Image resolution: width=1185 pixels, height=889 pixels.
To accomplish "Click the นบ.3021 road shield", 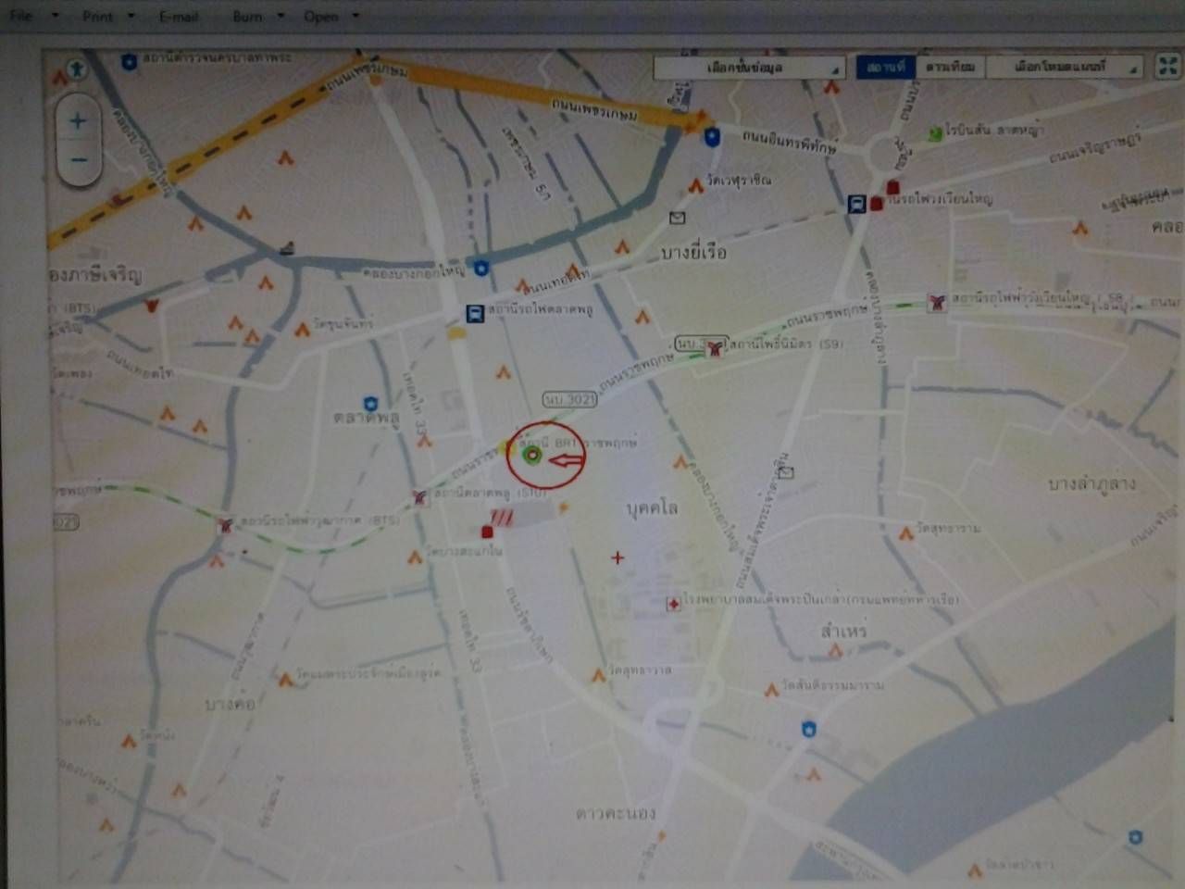I will point(568,399).
